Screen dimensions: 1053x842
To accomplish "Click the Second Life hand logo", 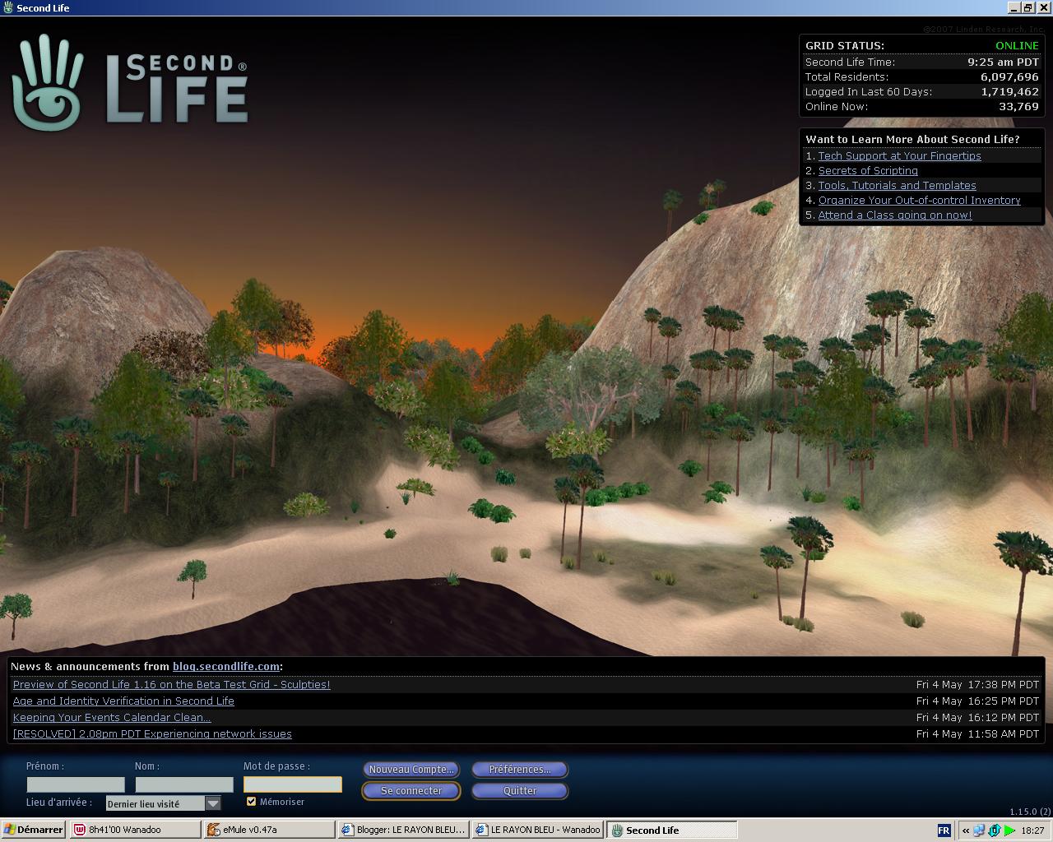I will coord(47,81).
